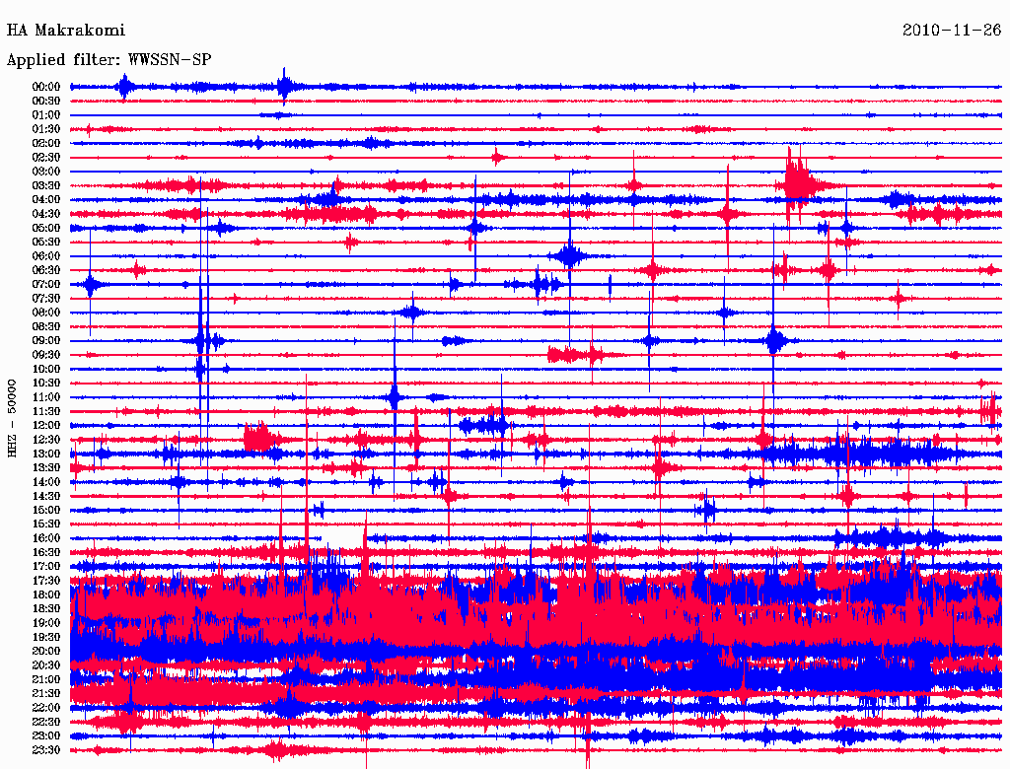The image size is (1010, 769).
Task: Click the '12:00' time label
Action: tap(46, 425)
